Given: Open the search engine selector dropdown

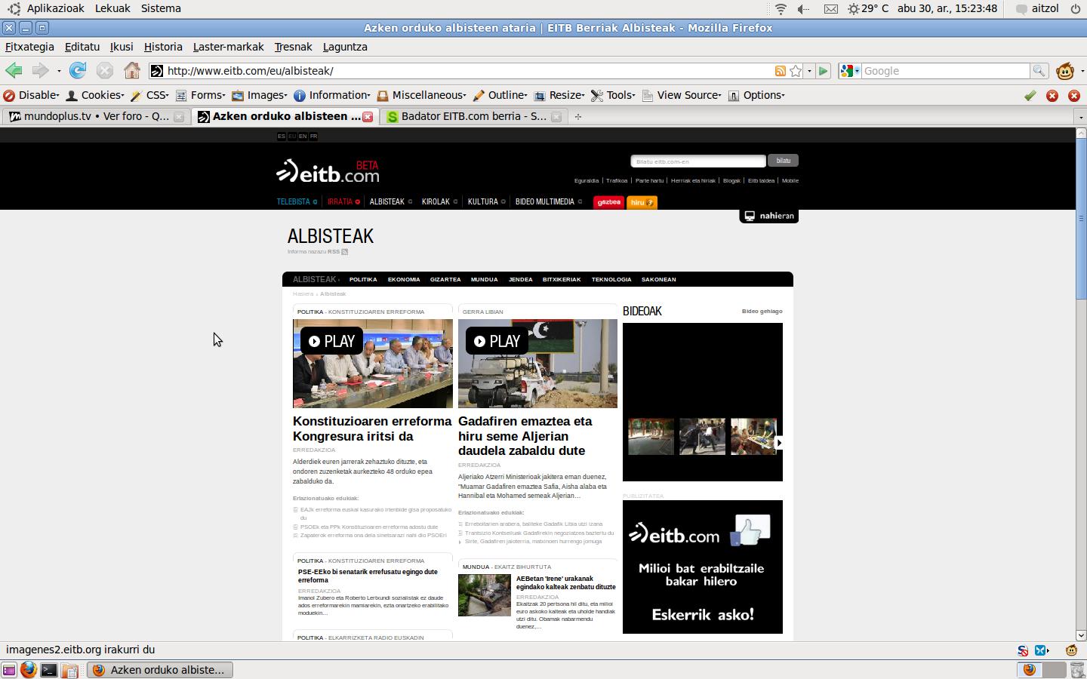Looking at the screenshot, I should click(850, 71).
